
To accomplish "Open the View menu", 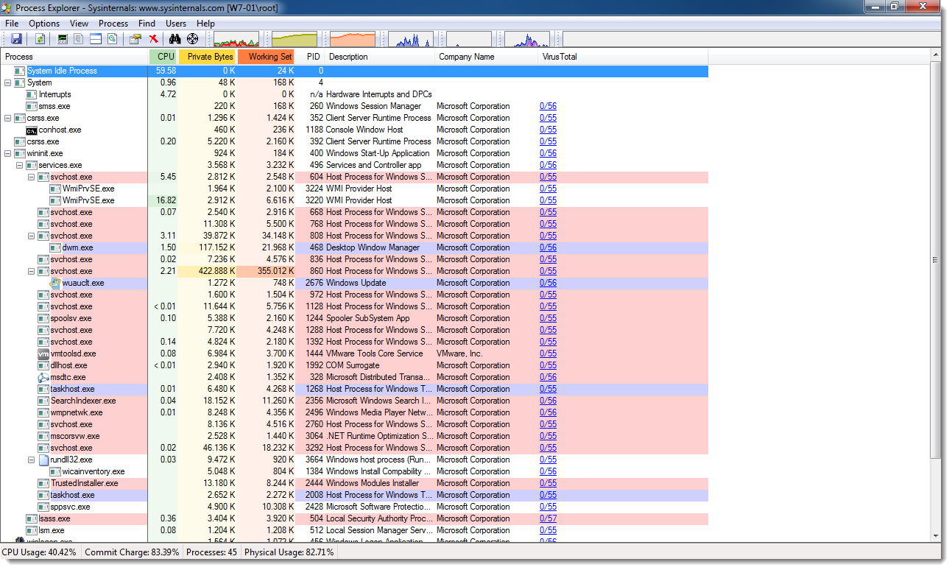I will [79, 24].
